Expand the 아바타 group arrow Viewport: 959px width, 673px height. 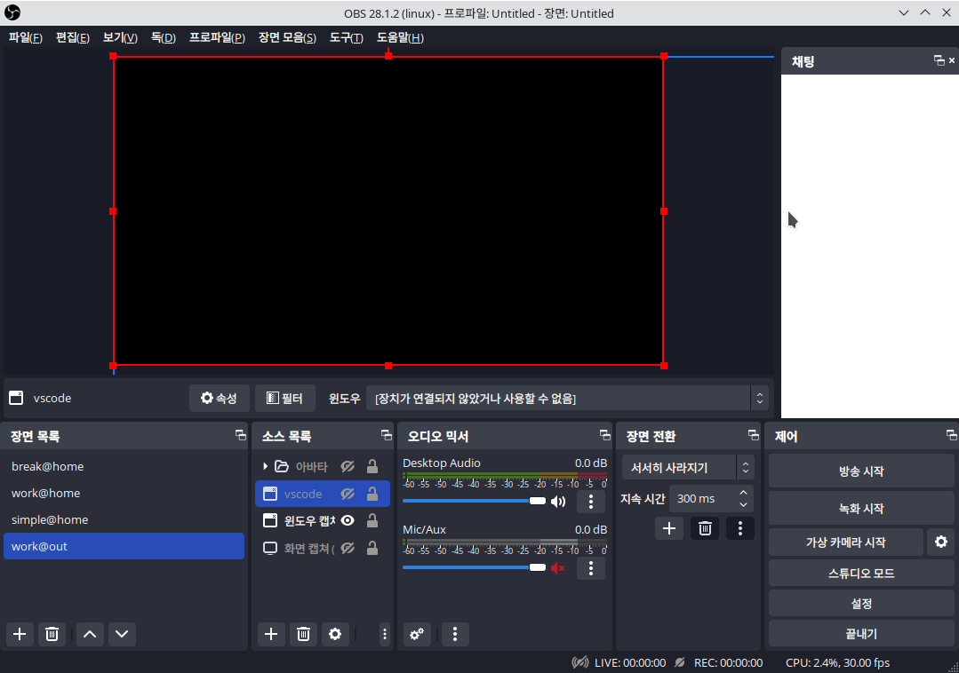(266, 466)
